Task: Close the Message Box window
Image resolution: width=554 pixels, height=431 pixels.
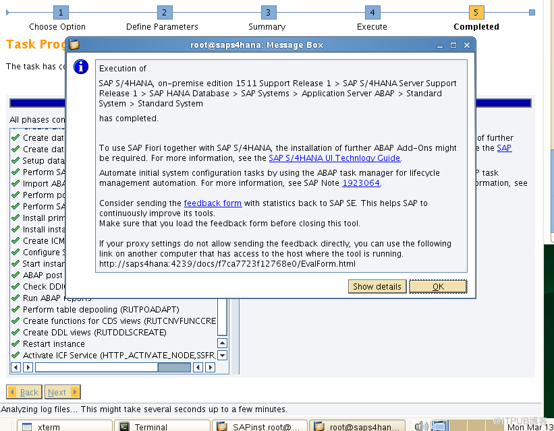Action: pyautogui.click(x=467, y=45)
